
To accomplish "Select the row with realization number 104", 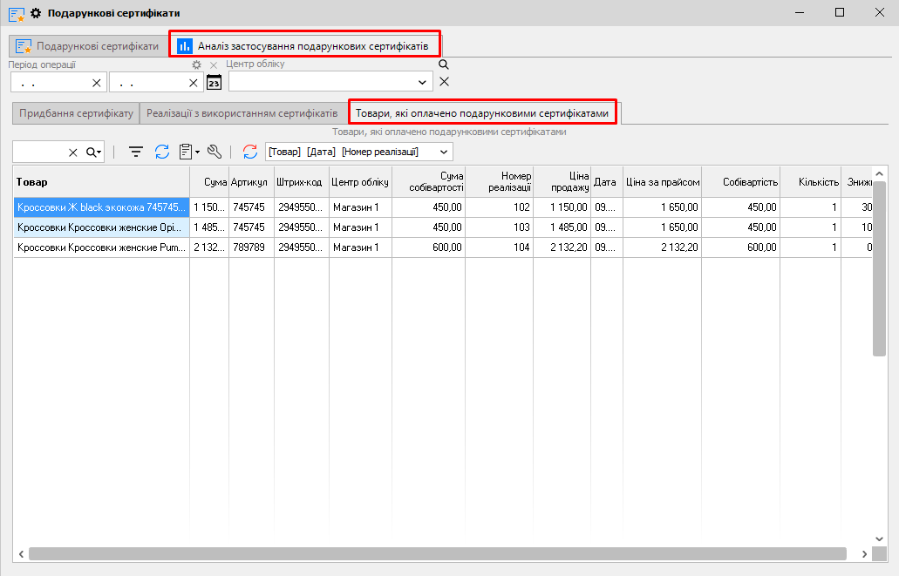I will (521, 247).
